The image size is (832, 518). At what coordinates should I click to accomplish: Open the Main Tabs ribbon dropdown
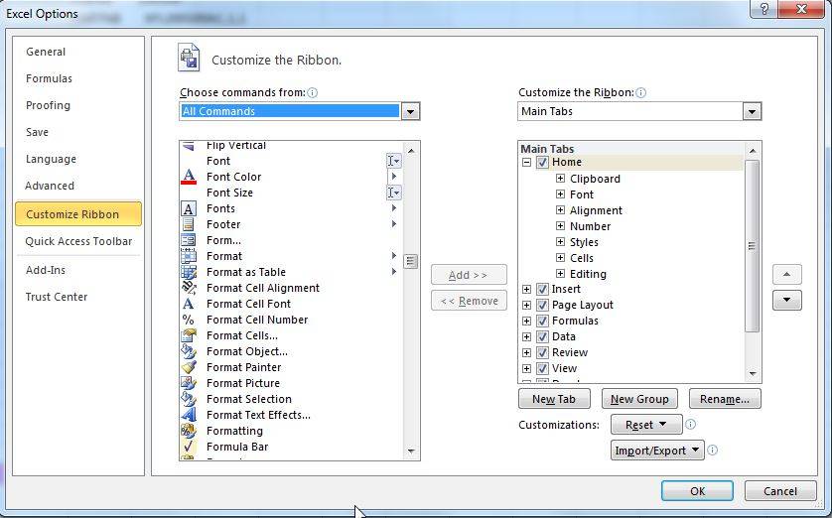(x=752, y=111)
